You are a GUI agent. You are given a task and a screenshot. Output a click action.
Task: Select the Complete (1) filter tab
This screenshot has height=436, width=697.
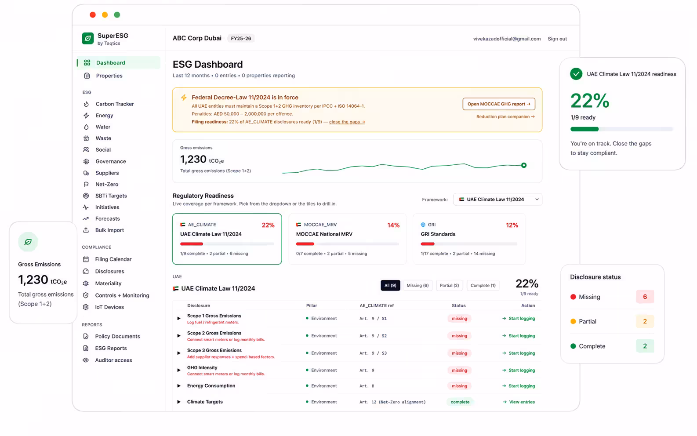(x=483, y=286)
